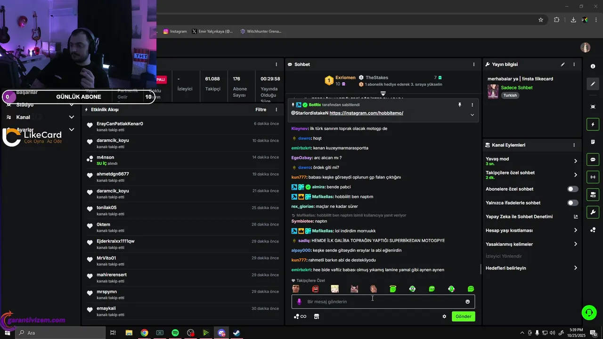The width and height of the screenshot is (603, 339).
Task: Collapse the pinned message with down chevron
Action: click(x=472, y=115)
